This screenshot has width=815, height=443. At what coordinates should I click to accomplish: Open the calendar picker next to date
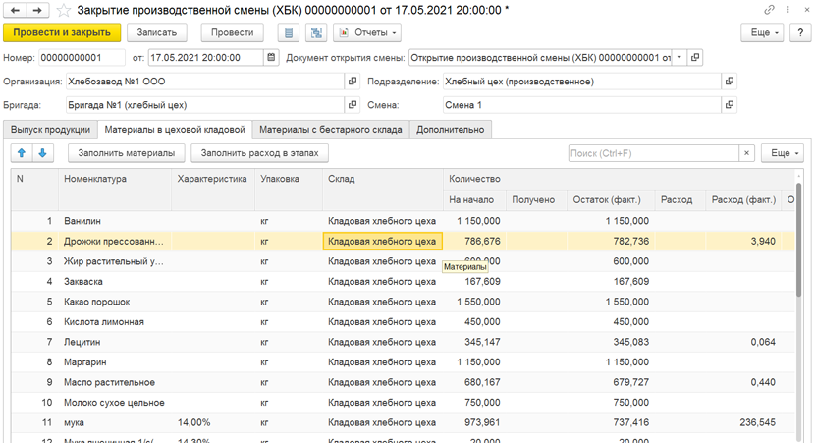[271, 58]
